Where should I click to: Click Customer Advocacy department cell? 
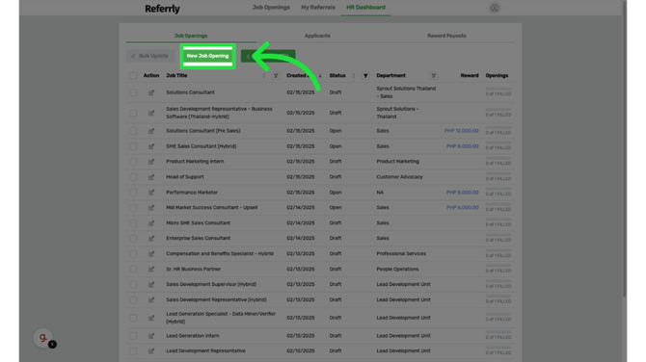coord(399,177)
